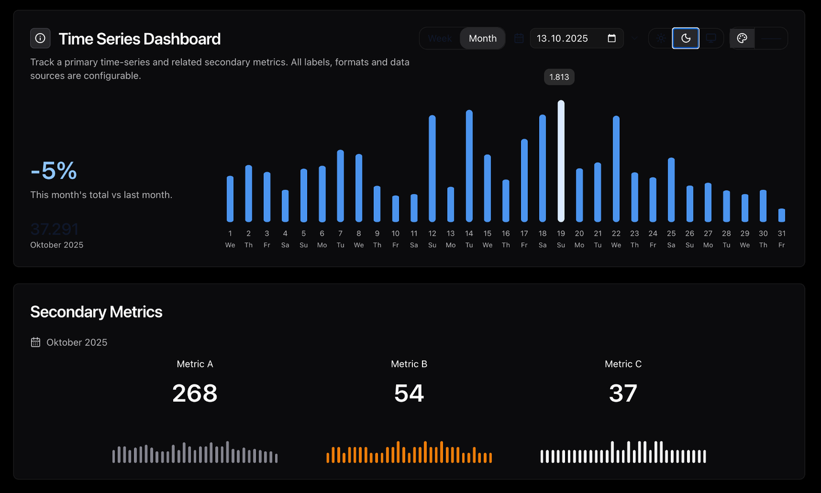Click the calendar picker icon inside date field
Viewport: 821px width, 493px height.
pyautogui.click(x=612, y=38)
